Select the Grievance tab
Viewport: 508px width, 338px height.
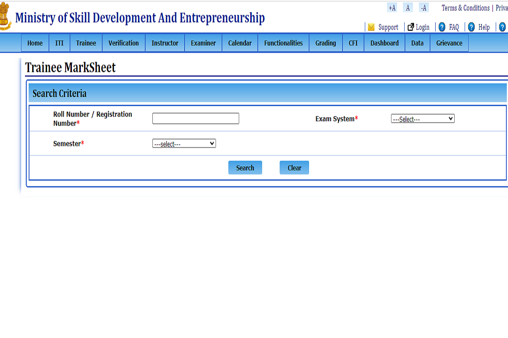coord(449,43)
